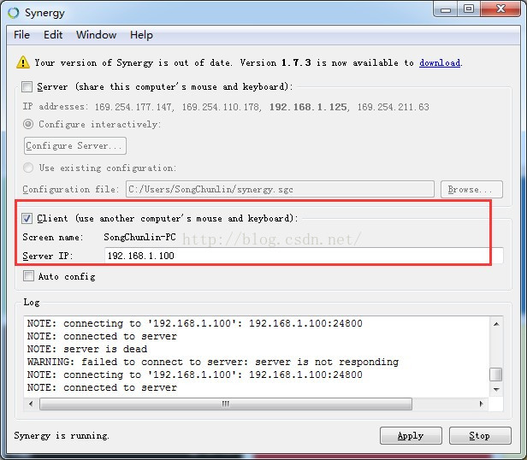Click the bold IP address 192.168.1.125
Image resolution: width=527 pixels, height=460 pixels.
click(x=308, y=107)
